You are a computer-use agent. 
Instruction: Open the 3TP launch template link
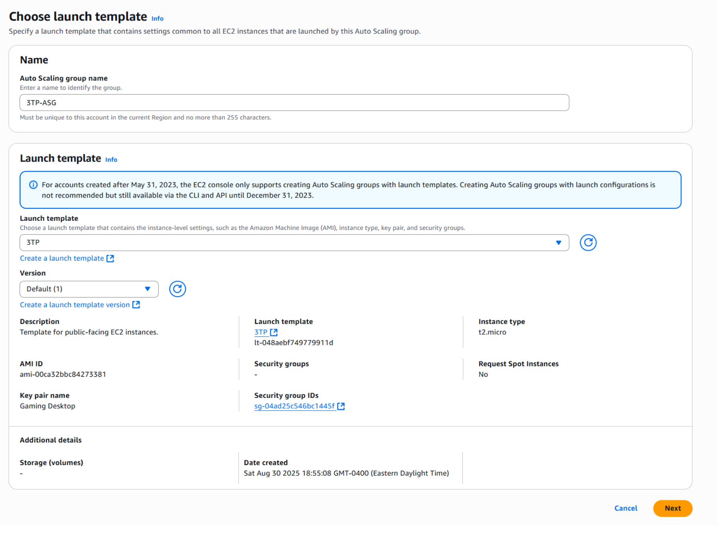(261, 332)
